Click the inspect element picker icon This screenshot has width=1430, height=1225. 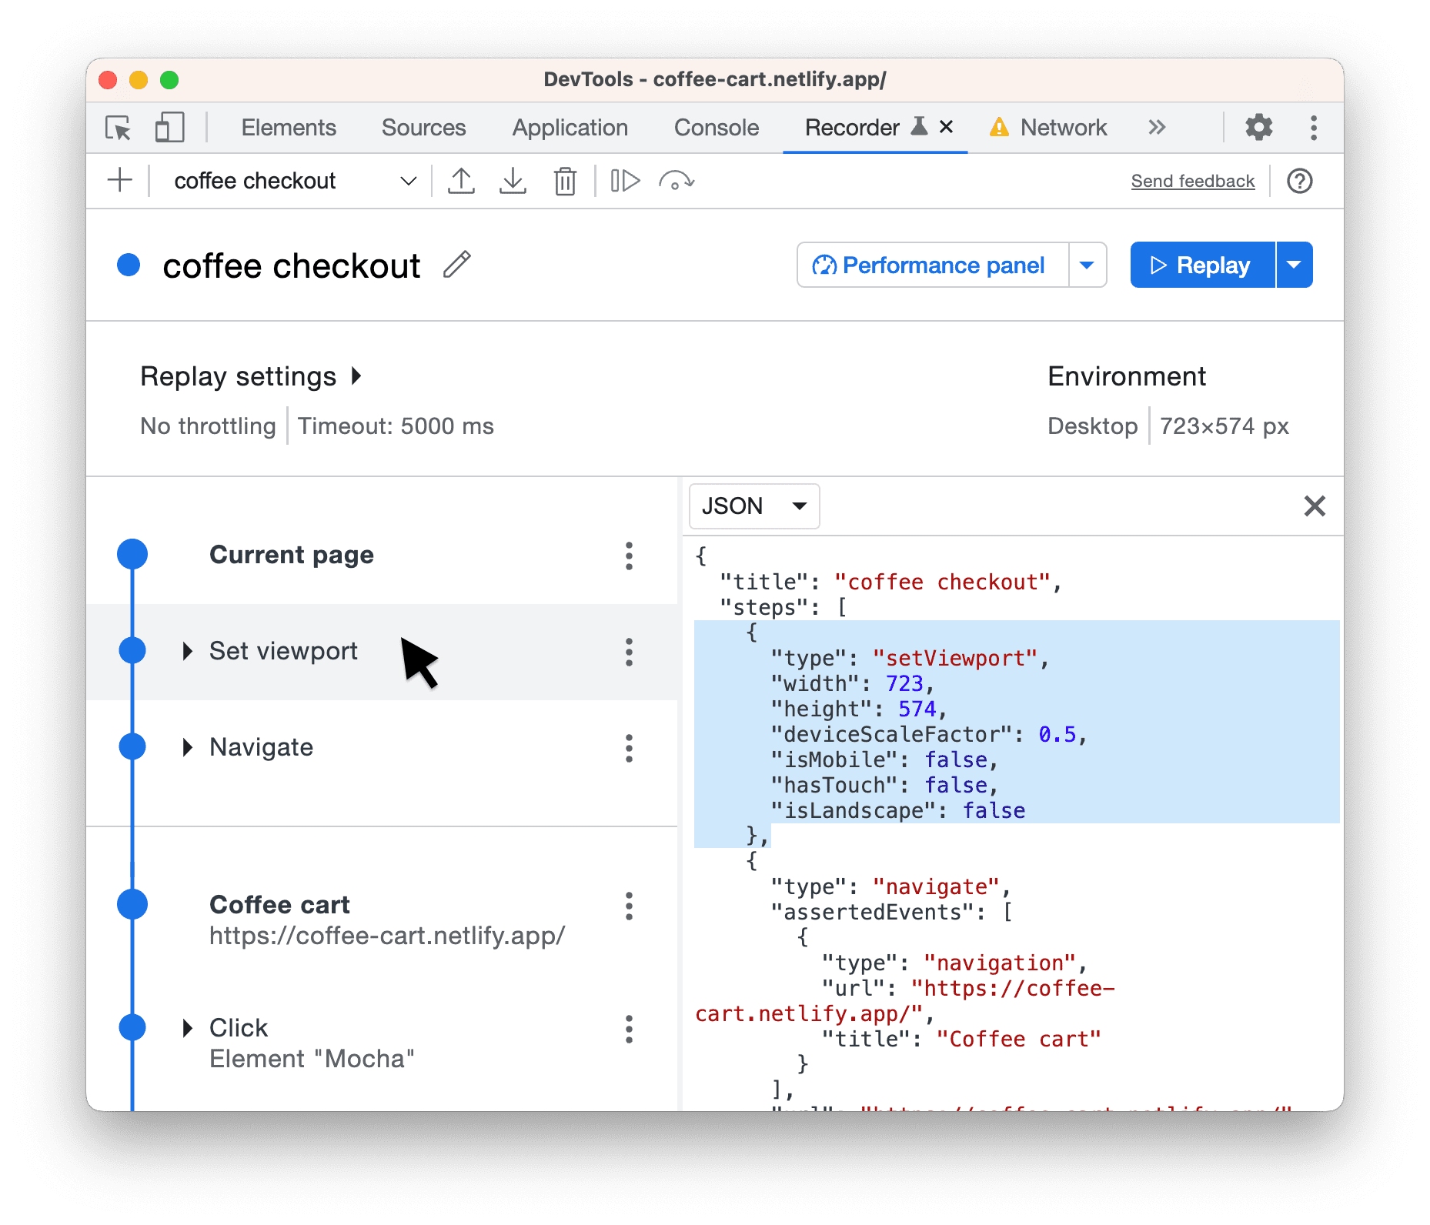click(x=119, y=128)
